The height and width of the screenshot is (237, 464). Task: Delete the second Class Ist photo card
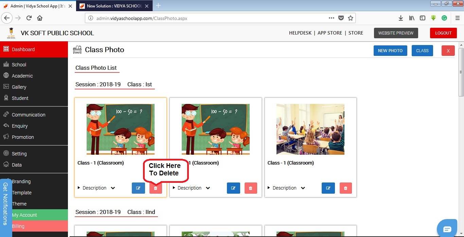251,188
